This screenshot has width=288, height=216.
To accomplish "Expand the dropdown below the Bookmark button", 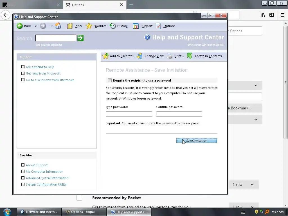I will (245, 120).
